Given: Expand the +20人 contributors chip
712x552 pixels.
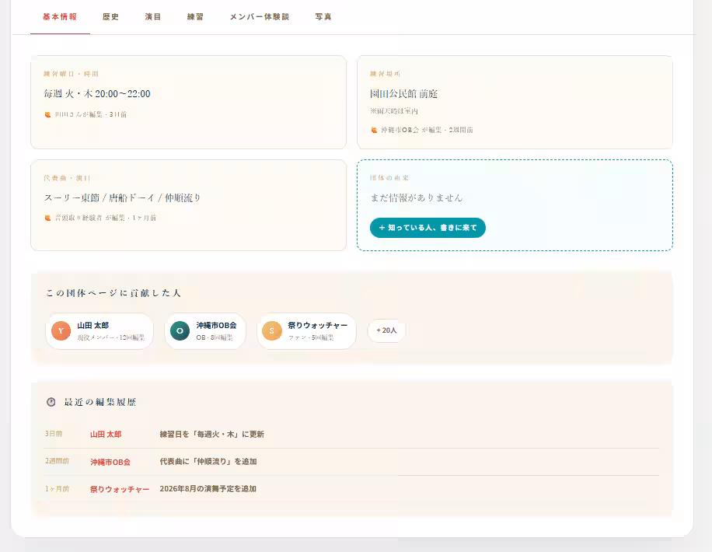Looking at the screenshot, I should point(386,330).
